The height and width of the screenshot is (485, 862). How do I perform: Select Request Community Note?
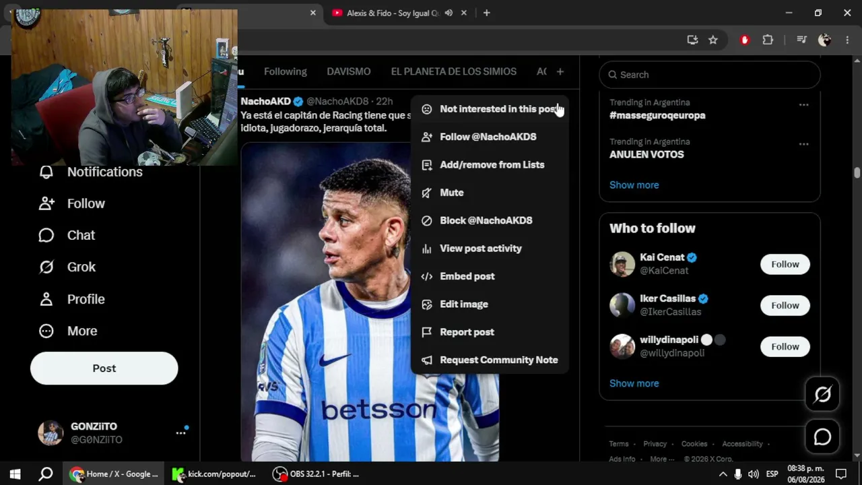click(490, 360)
